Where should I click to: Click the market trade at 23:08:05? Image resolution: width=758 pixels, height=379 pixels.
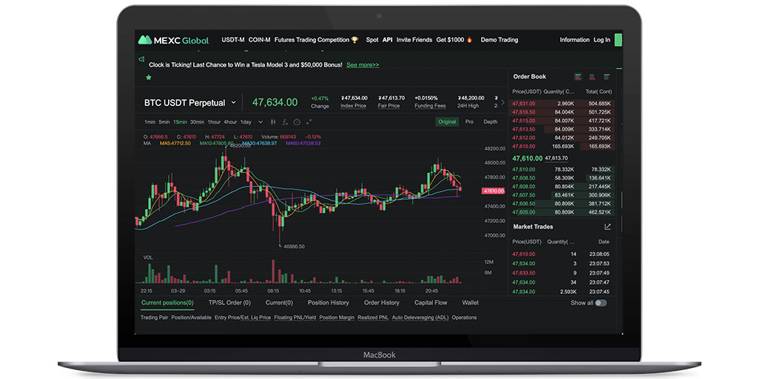[x=563, y=254]
